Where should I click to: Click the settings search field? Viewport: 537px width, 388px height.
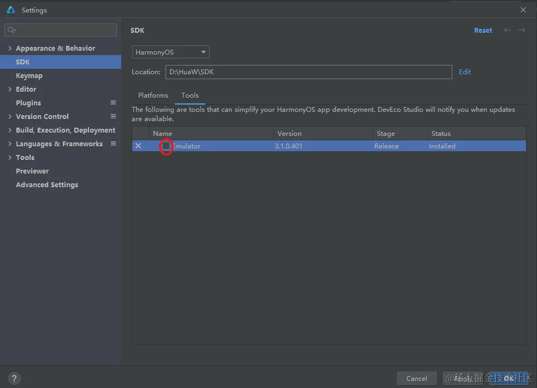coord(61,30)
